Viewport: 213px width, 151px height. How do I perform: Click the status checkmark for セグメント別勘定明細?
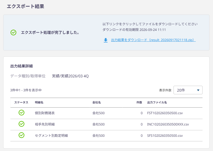click(21, 135)
